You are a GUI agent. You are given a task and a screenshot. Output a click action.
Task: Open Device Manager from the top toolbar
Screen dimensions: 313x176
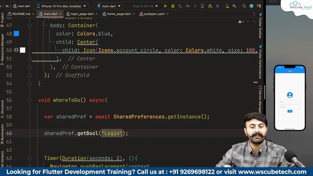(227, 6)
